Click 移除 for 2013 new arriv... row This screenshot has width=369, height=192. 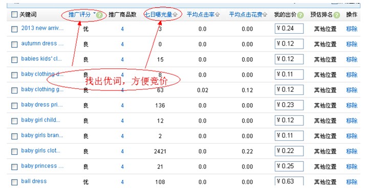352,29
